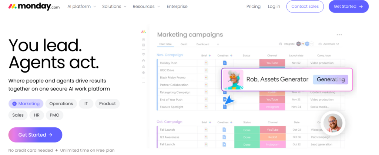Viewport: 379px width, 155px height.
Task: Click the small monday logo atop the mockup sidebar
Action: 143,32
